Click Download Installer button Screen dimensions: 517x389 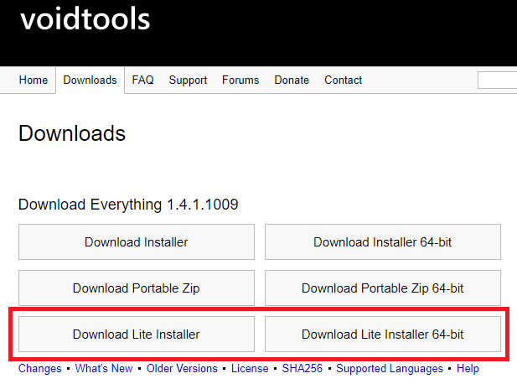137,241
